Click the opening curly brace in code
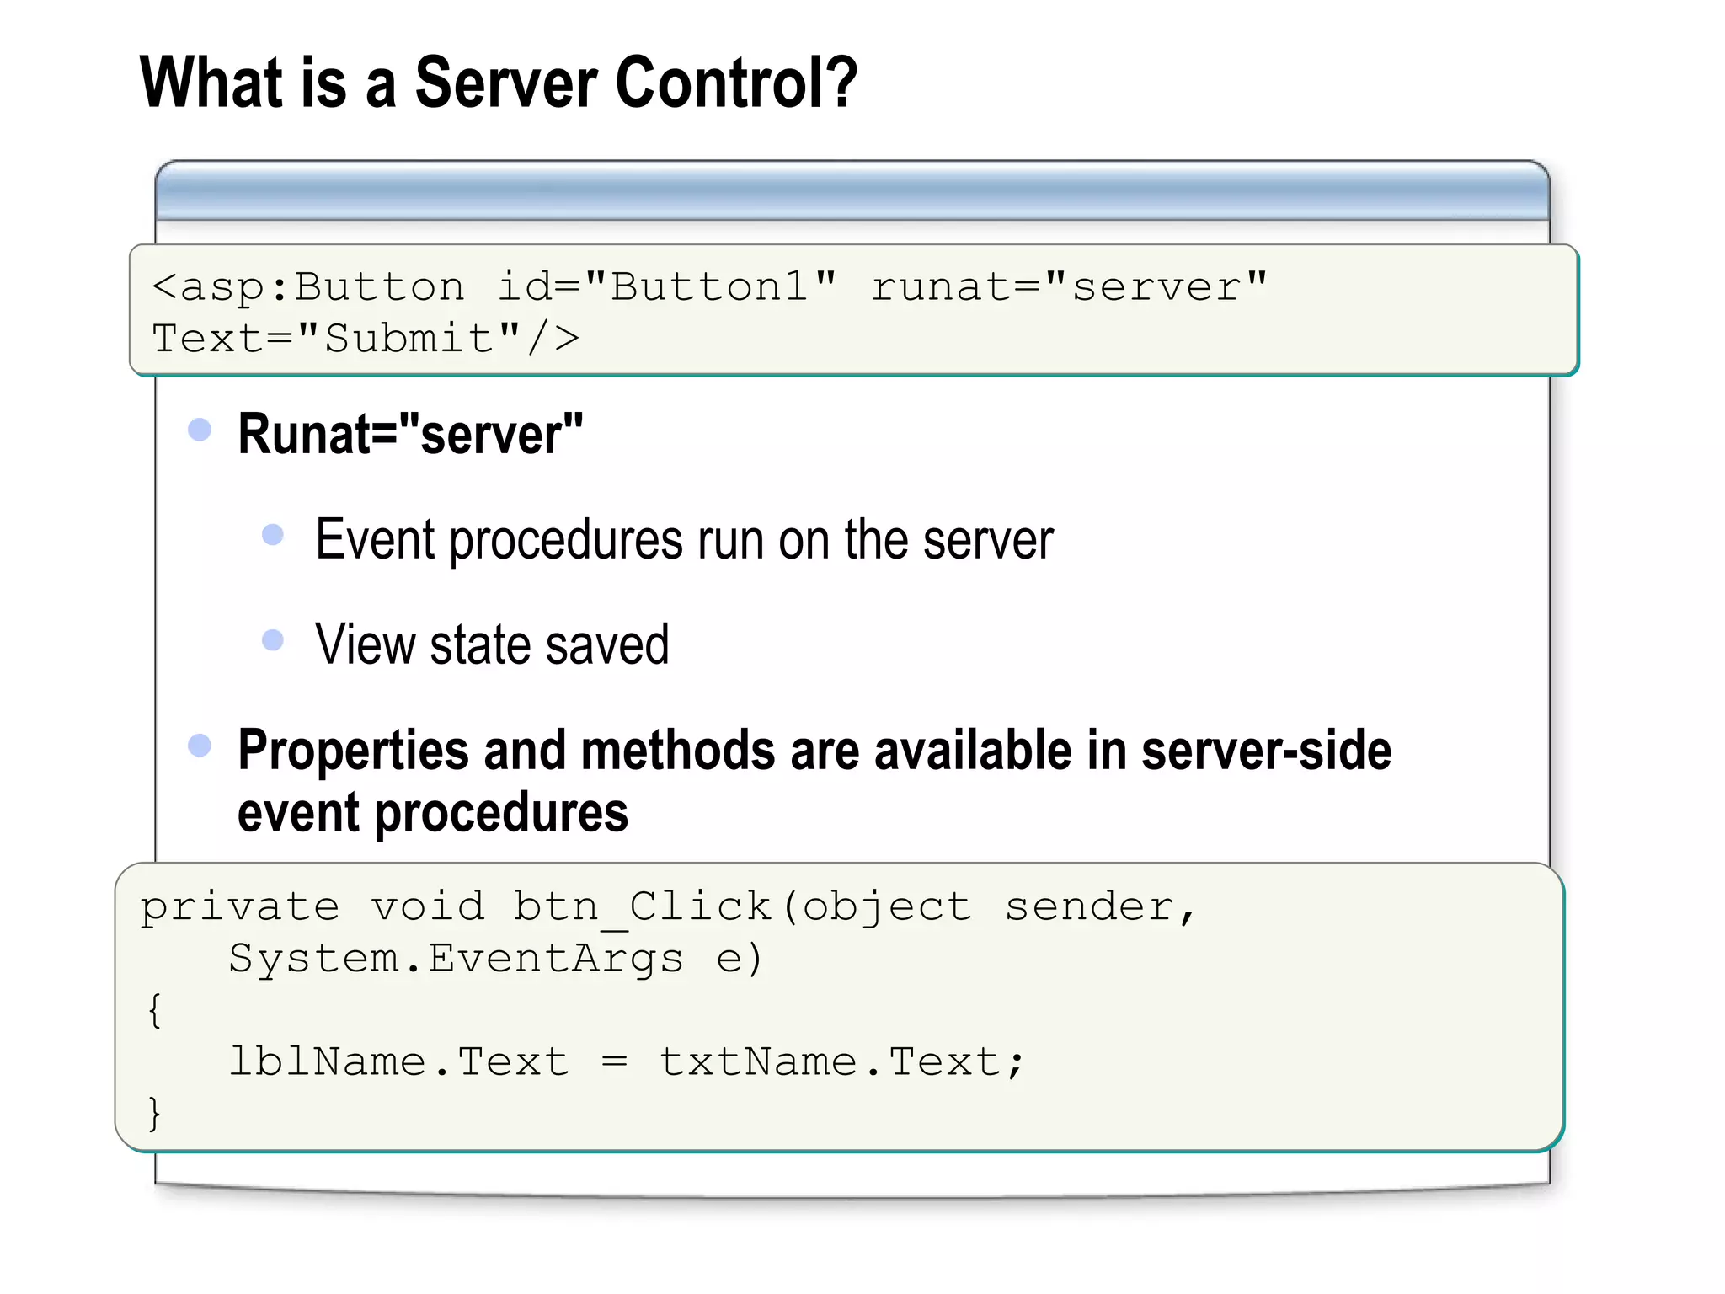 click(x=154, y=1010)
